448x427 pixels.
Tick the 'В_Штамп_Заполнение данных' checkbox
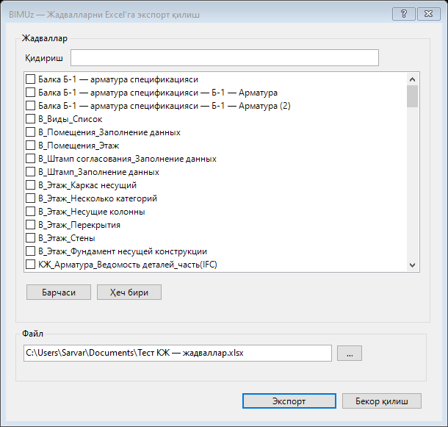(x=30, y=171)
